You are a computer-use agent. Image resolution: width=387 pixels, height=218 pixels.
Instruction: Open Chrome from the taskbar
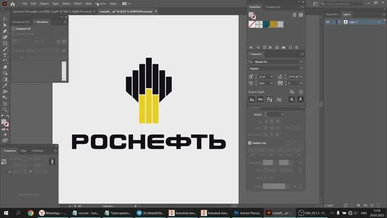pos(31,213)
